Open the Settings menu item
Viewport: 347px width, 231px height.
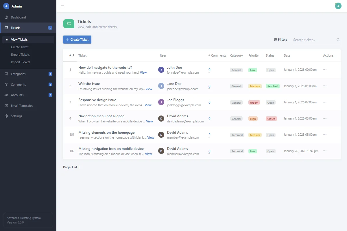click(x=28, y=116)
